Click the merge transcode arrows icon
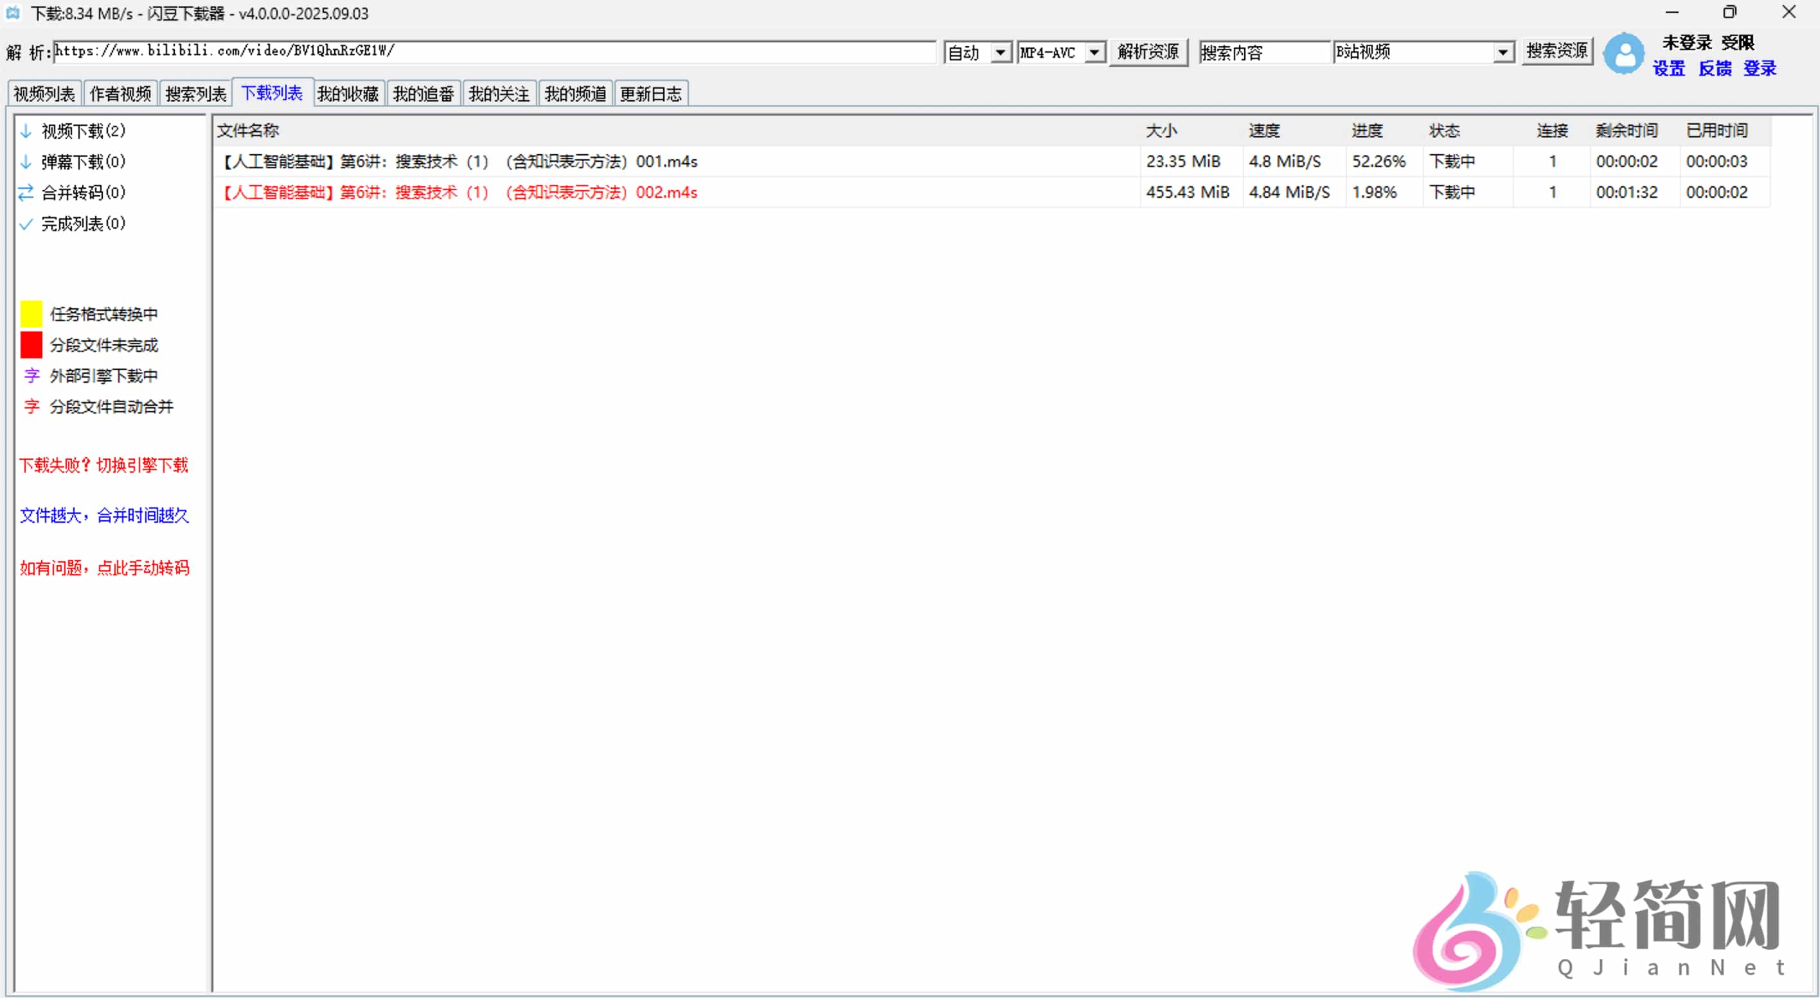Image resolution: width=1820 pixels, height=998 pixels. 26,193
